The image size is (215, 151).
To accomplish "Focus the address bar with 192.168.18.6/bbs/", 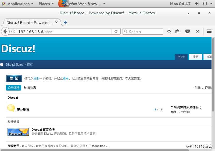I will point(64,32).
